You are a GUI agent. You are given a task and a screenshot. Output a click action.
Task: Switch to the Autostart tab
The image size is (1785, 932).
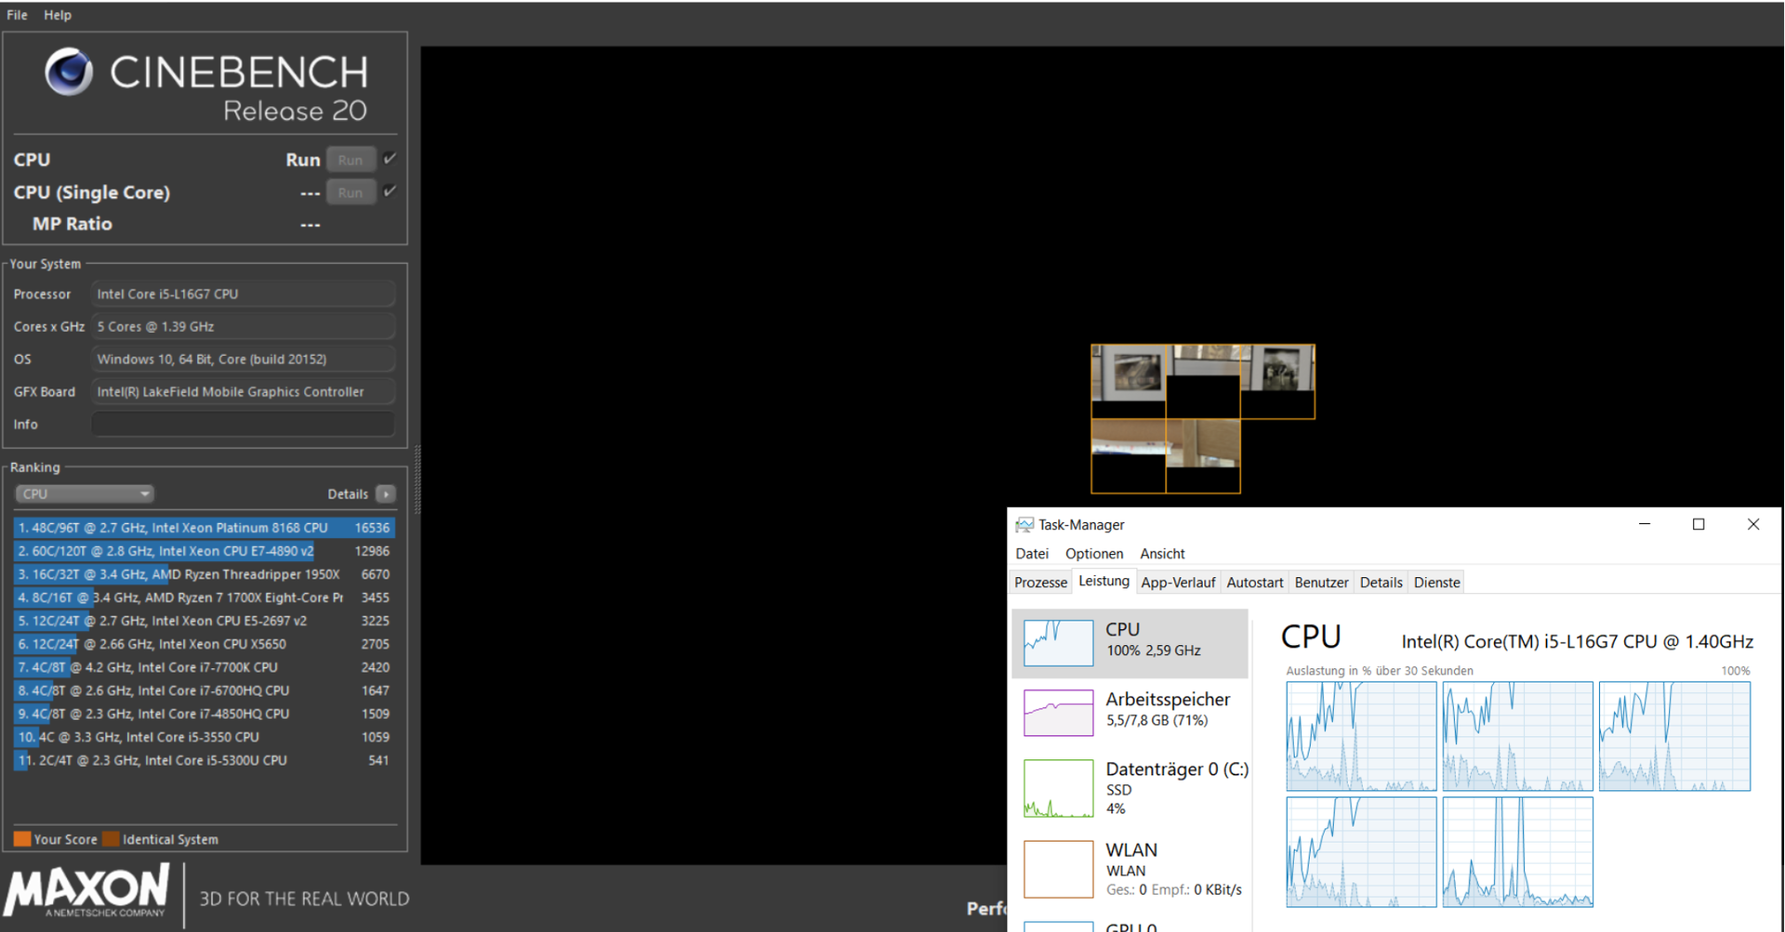tap(1254, 583)
